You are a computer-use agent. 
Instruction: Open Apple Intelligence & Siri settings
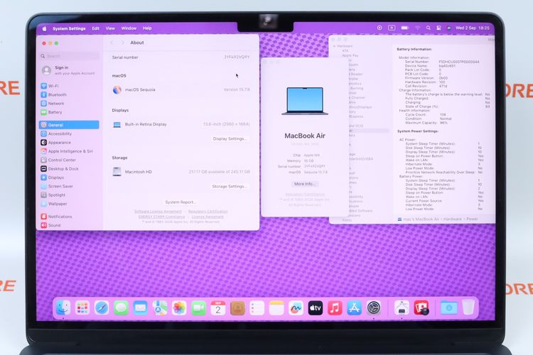pyautogui.click(x=69, y=151)
